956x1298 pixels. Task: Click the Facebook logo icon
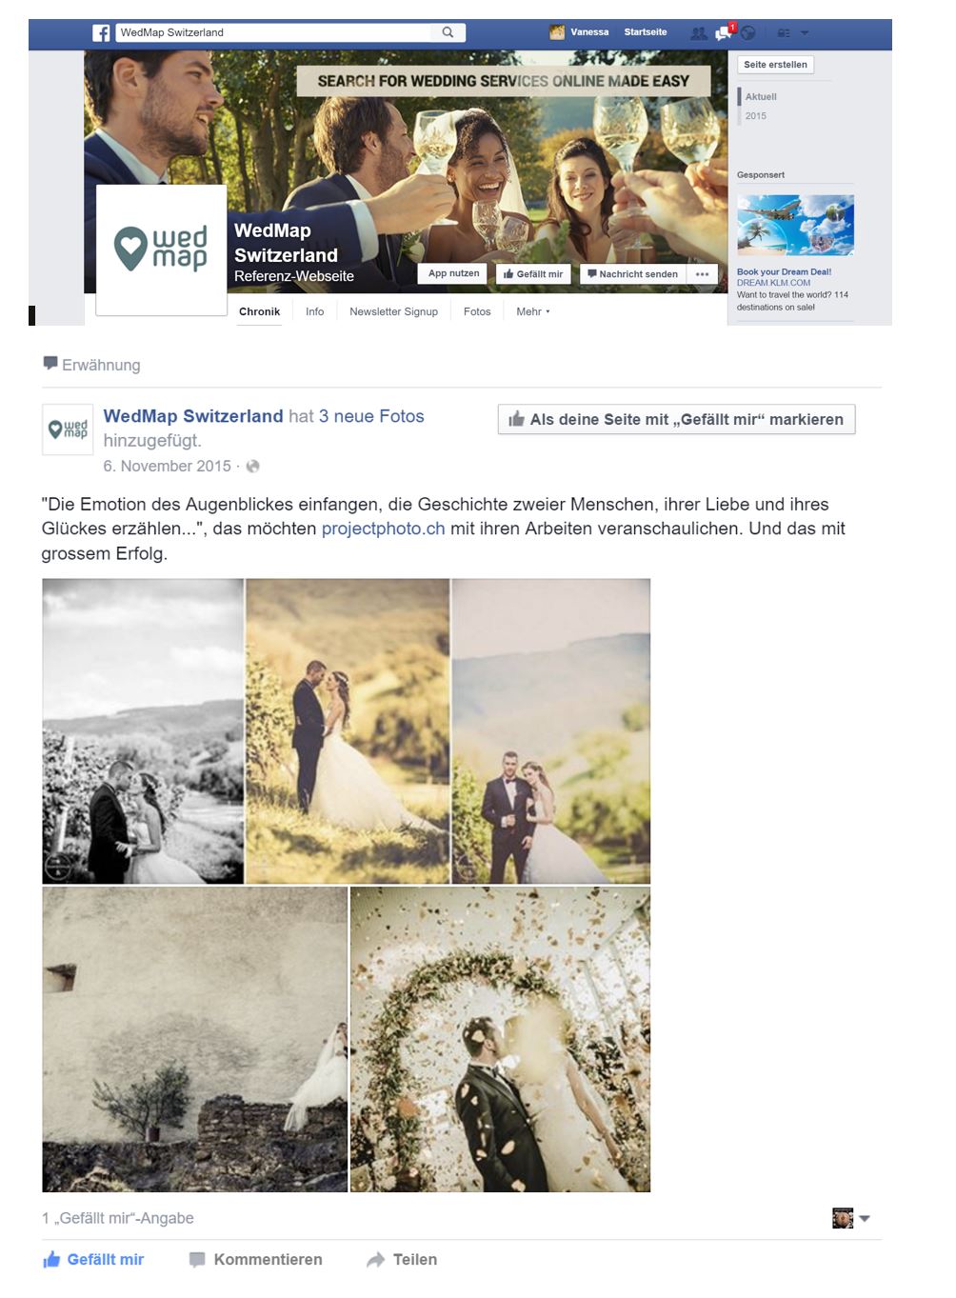click(x=101, y=33)
